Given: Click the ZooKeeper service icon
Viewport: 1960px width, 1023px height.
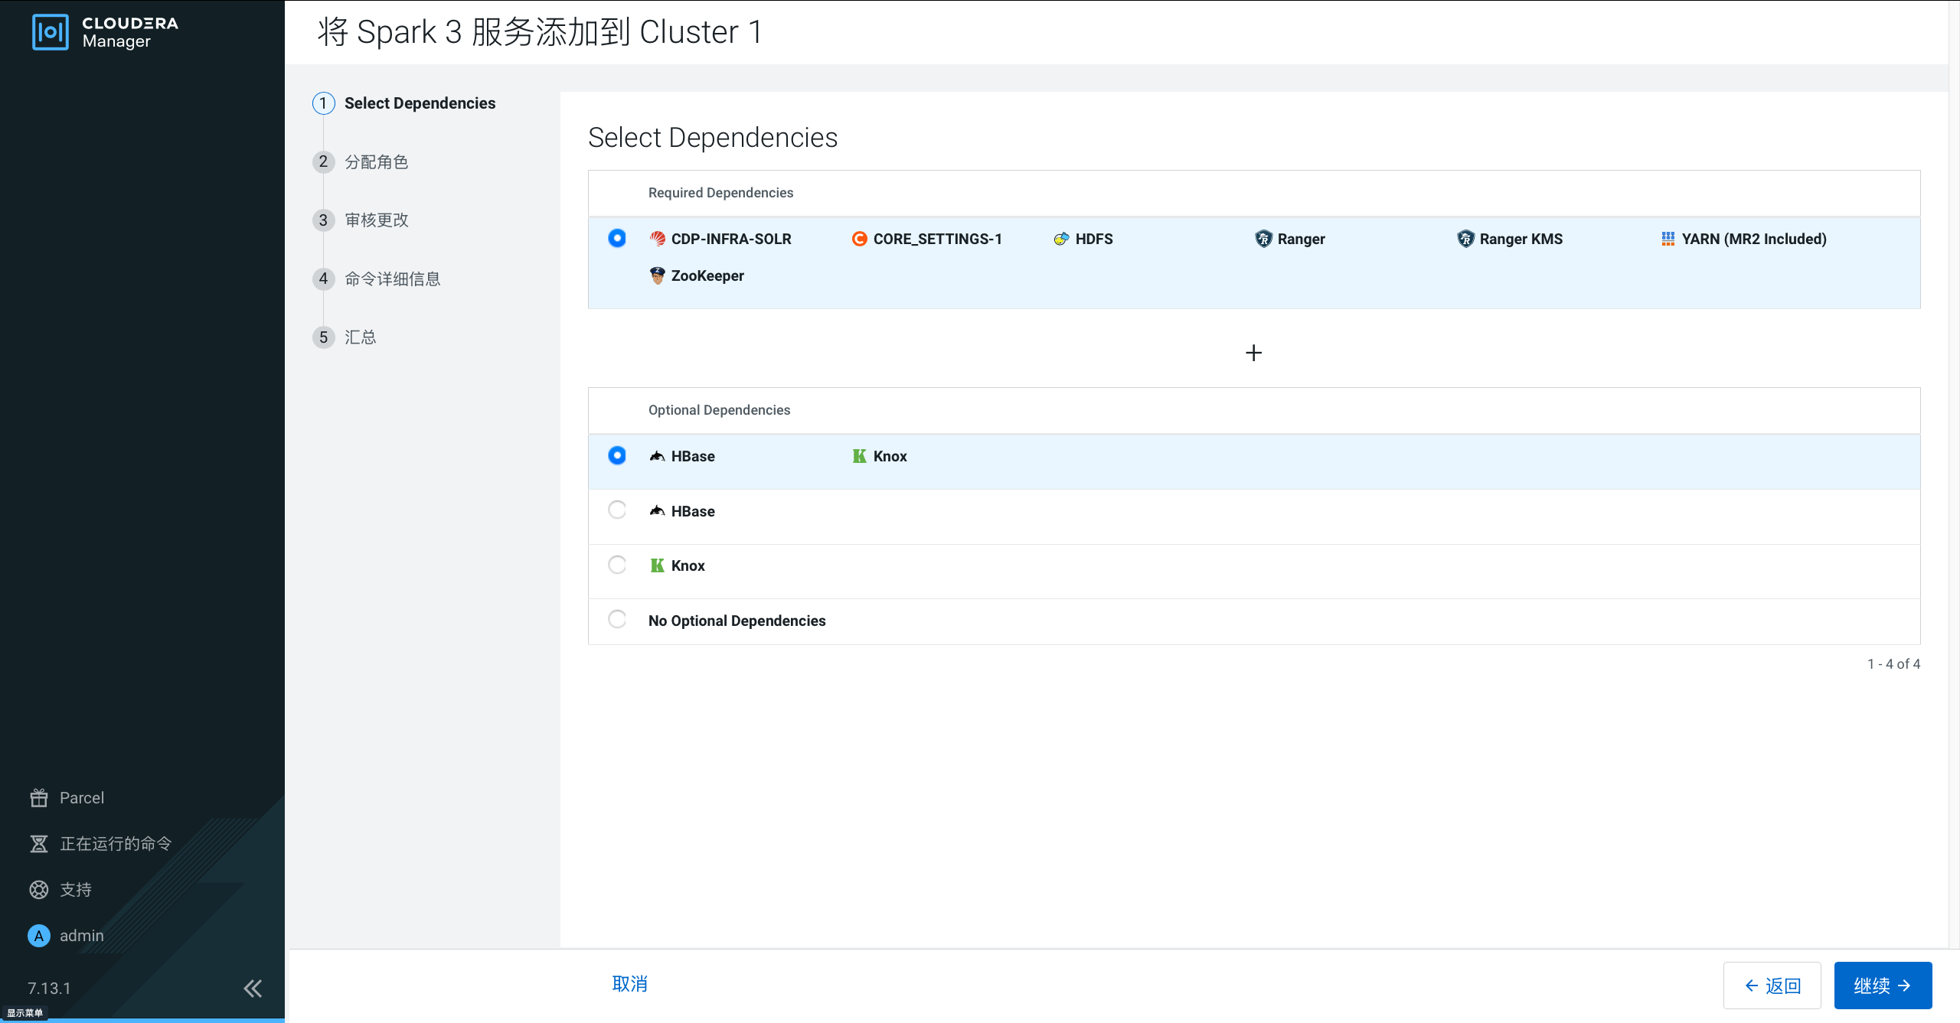Looking at the screenshot, I should 657,275.
